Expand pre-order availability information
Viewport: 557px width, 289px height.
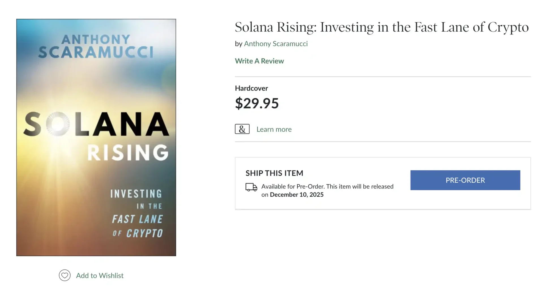(x=327, y=190)
